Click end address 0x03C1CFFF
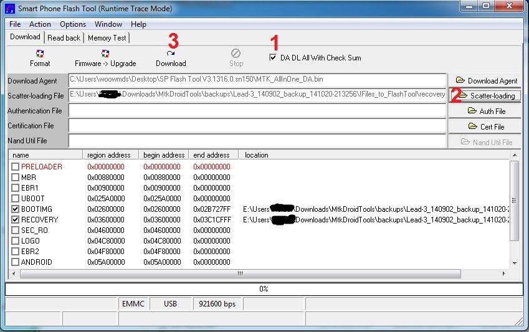 [212, 220]
